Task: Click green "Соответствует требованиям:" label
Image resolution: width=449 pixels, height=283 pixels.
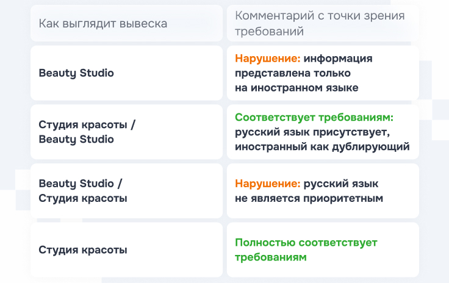Action: 314,117
